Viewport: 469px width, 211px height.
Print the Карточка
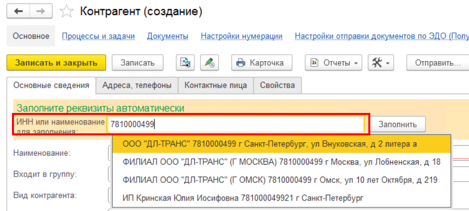click(262, 63)
